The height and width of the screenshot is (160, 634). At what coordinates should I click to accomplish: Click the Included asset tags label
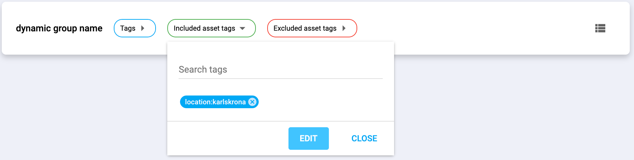click(204, 28)
